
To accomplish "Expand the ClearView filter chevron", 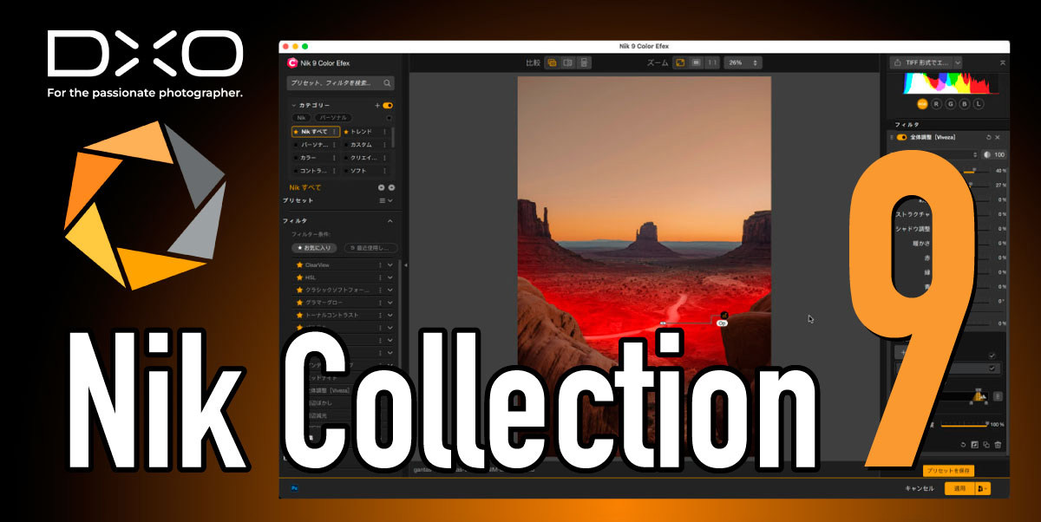I will 390,264.
